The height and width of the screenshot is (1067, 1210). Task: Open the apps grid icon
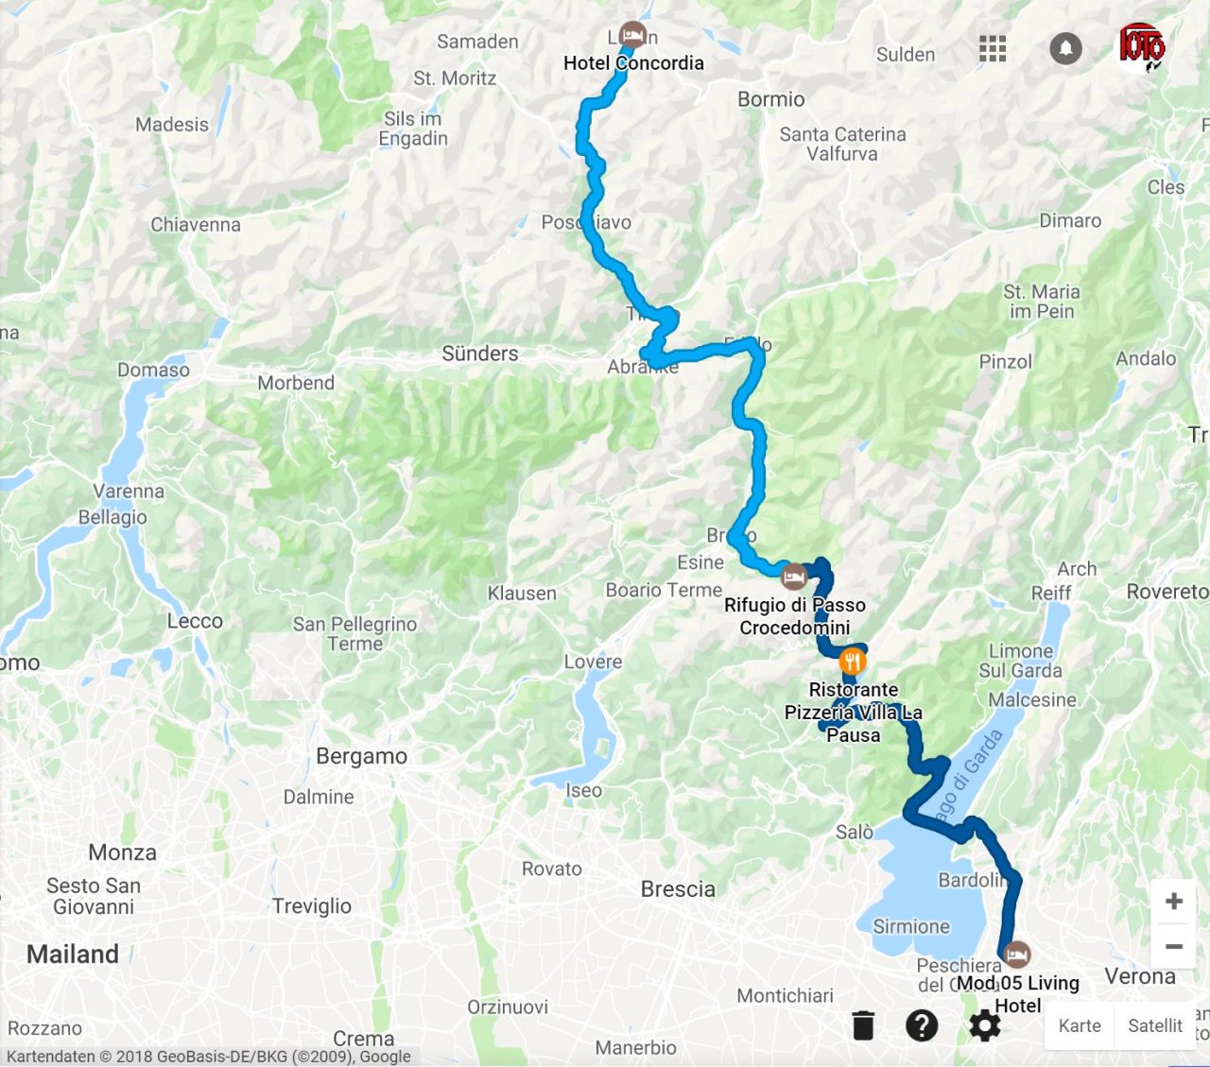pyautogui.click(x=993, y=48)
